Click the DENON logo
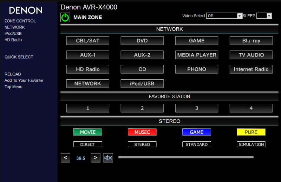Viewport: 281px width, 182px height. point(26,10)
